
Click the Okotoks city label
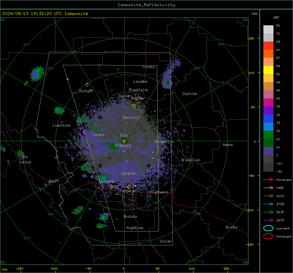click(x=130, y=217)
